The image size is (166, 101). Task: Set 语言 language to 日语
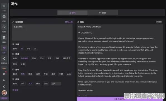[46, 84]
